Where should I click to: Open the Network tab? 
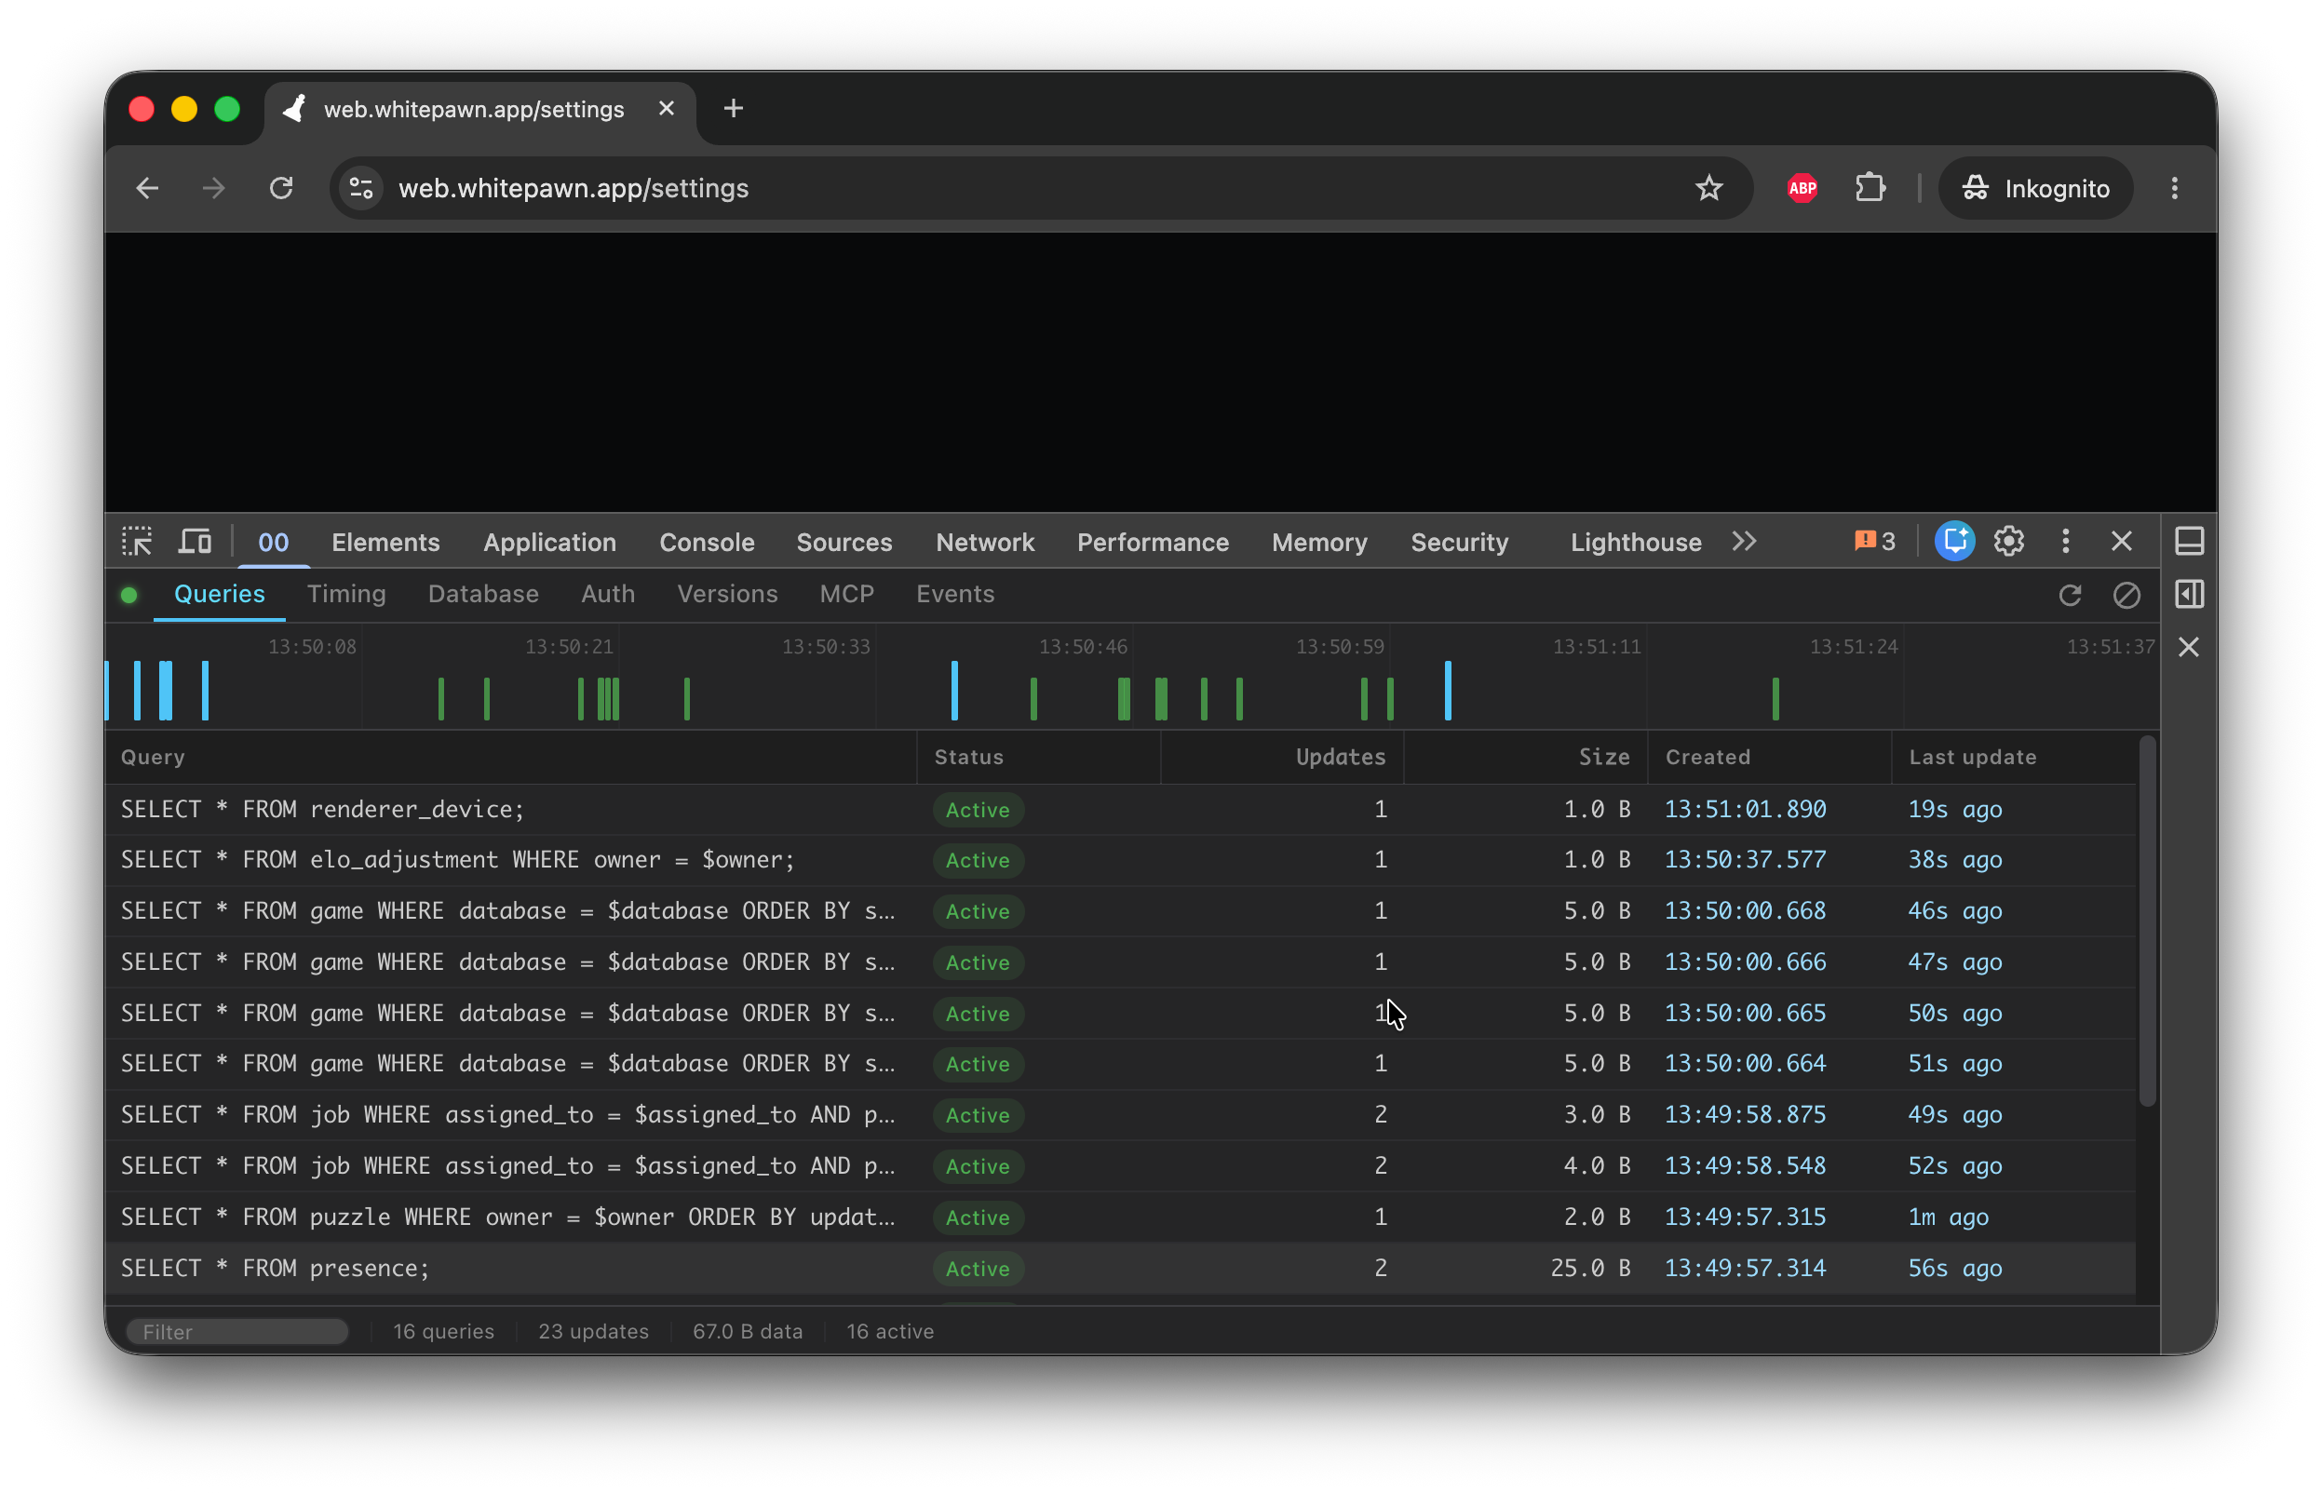(985, 542)
